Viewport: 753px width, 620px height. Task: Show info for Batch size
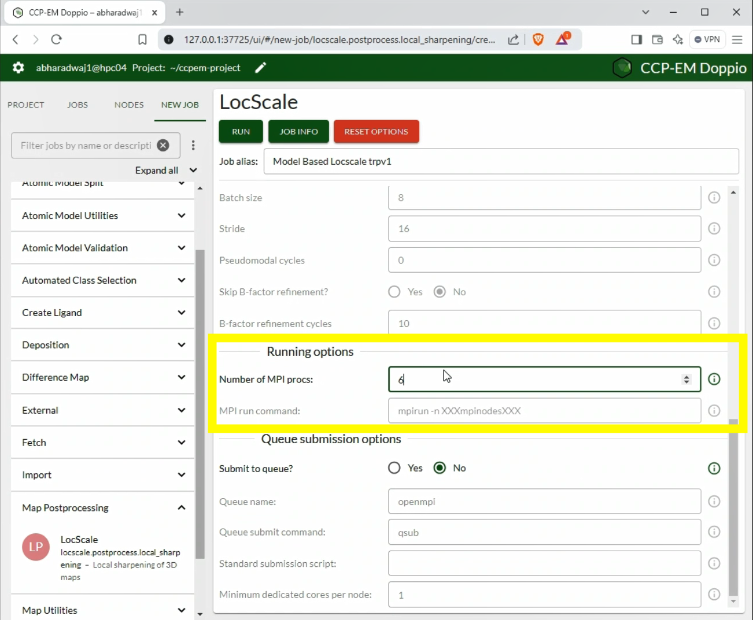(x=714, y=198)
